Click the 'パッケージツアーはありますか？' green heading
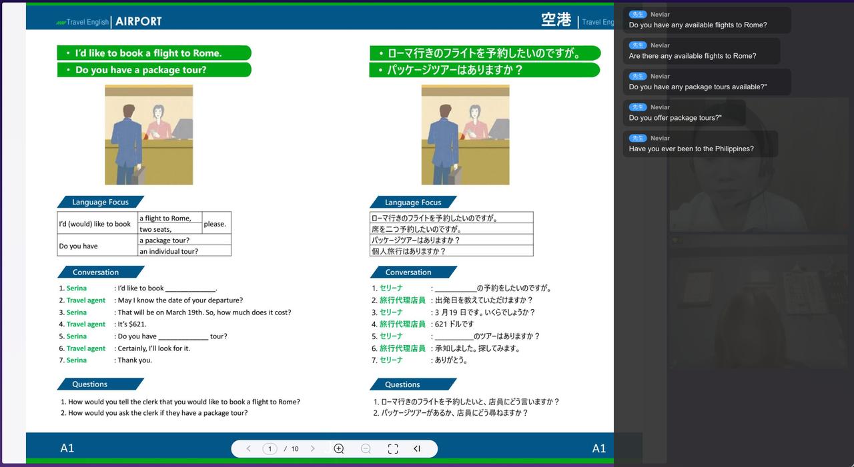This screenshot has width=854, height=467. tap(485, 70)
